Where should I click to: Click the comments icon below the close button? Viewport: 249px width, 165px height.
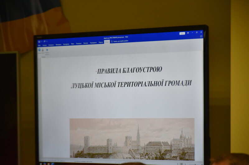pos(201,36)
